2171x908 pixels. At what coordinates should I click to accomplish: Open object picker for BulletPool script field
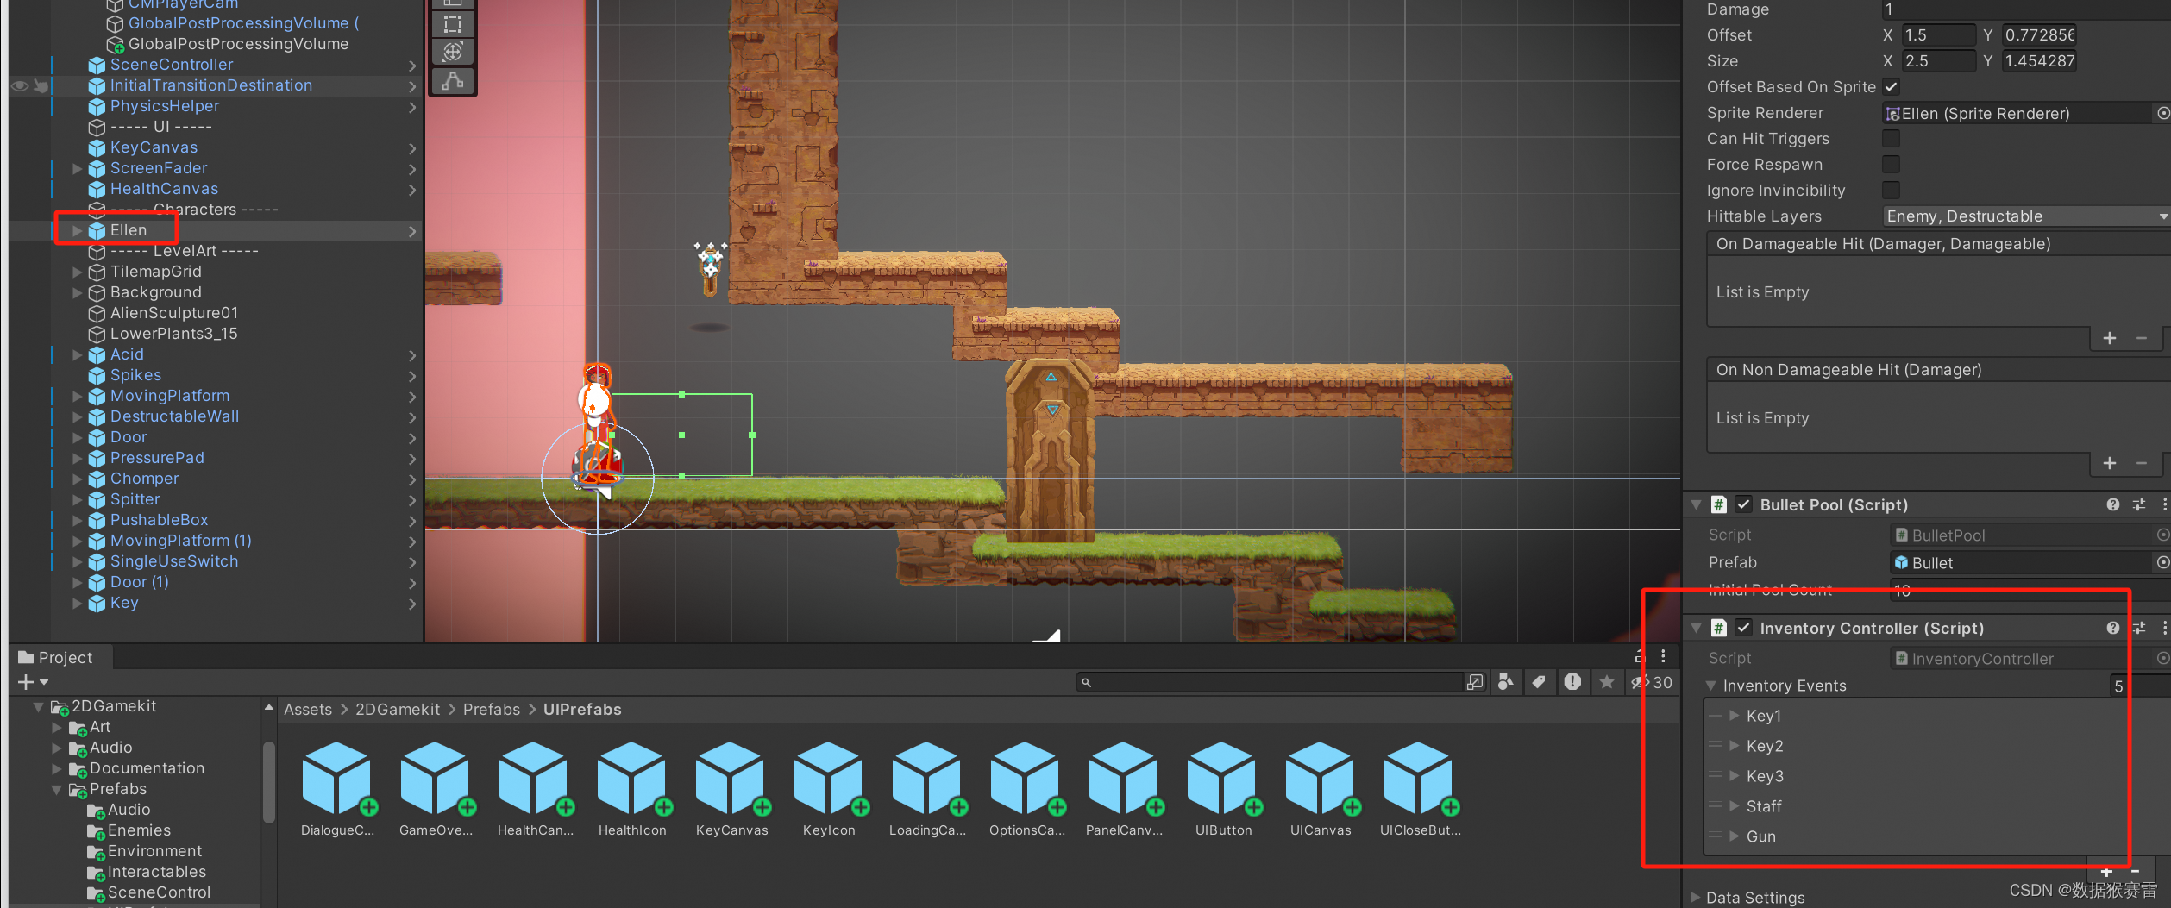(x=2162, y=535)
